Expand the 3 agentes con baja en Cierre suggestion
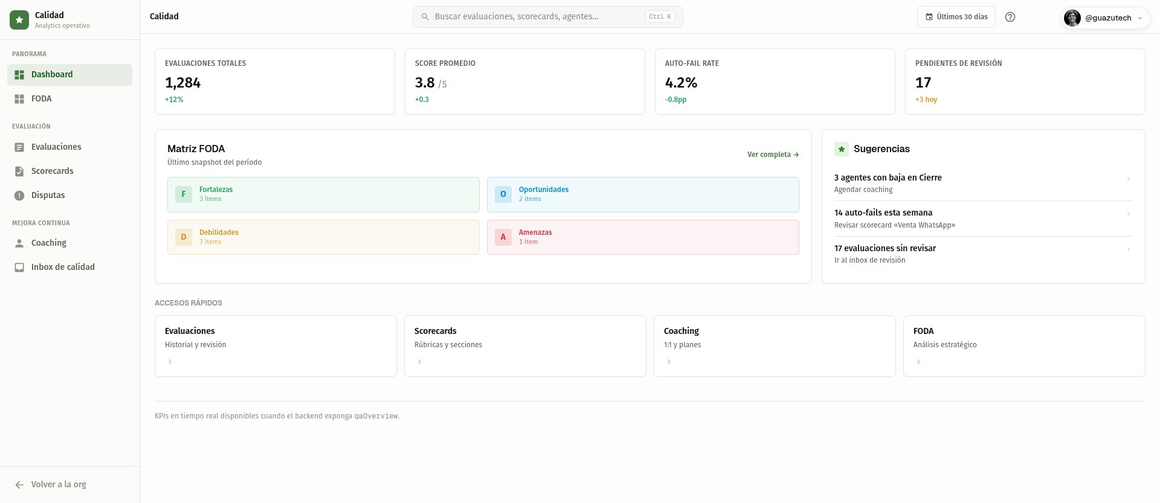 984,183
